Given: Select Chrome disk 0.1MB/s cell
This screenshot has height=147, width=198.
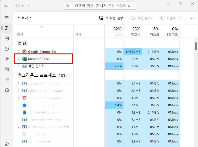Looking at the screenshot, I should [x=152, y=52].
